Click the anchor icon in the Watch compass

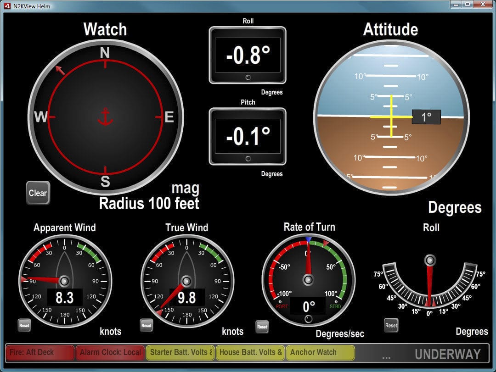click(x=105, y=117)
